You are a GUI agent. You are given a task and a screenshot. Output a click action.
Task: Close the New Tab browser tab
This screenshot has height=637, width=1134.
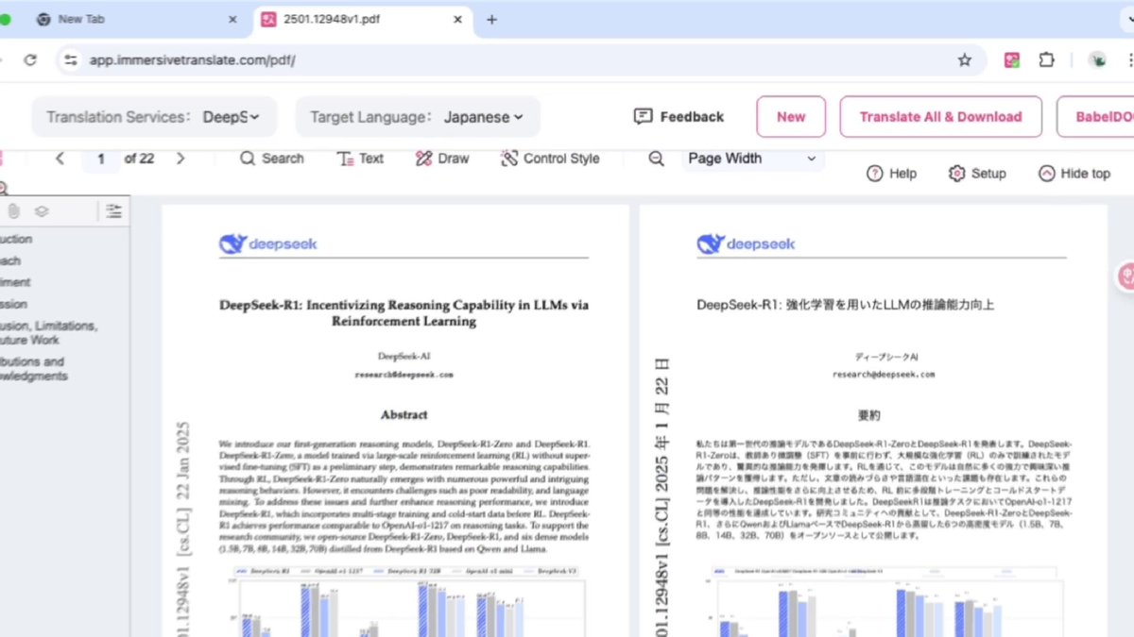(x=232, y=19)
